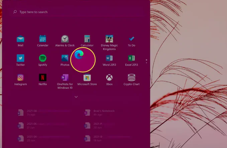Open Excel 2013
Image resolution: width=227 pixels, height=148 pixels.
(131, 60)
